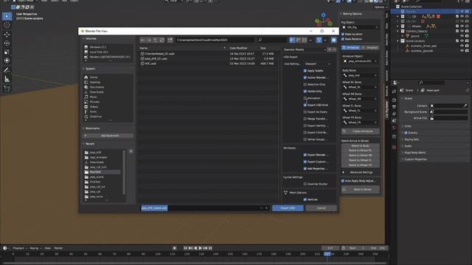
Task: Cancel the file export dialog
Action: 322,208
